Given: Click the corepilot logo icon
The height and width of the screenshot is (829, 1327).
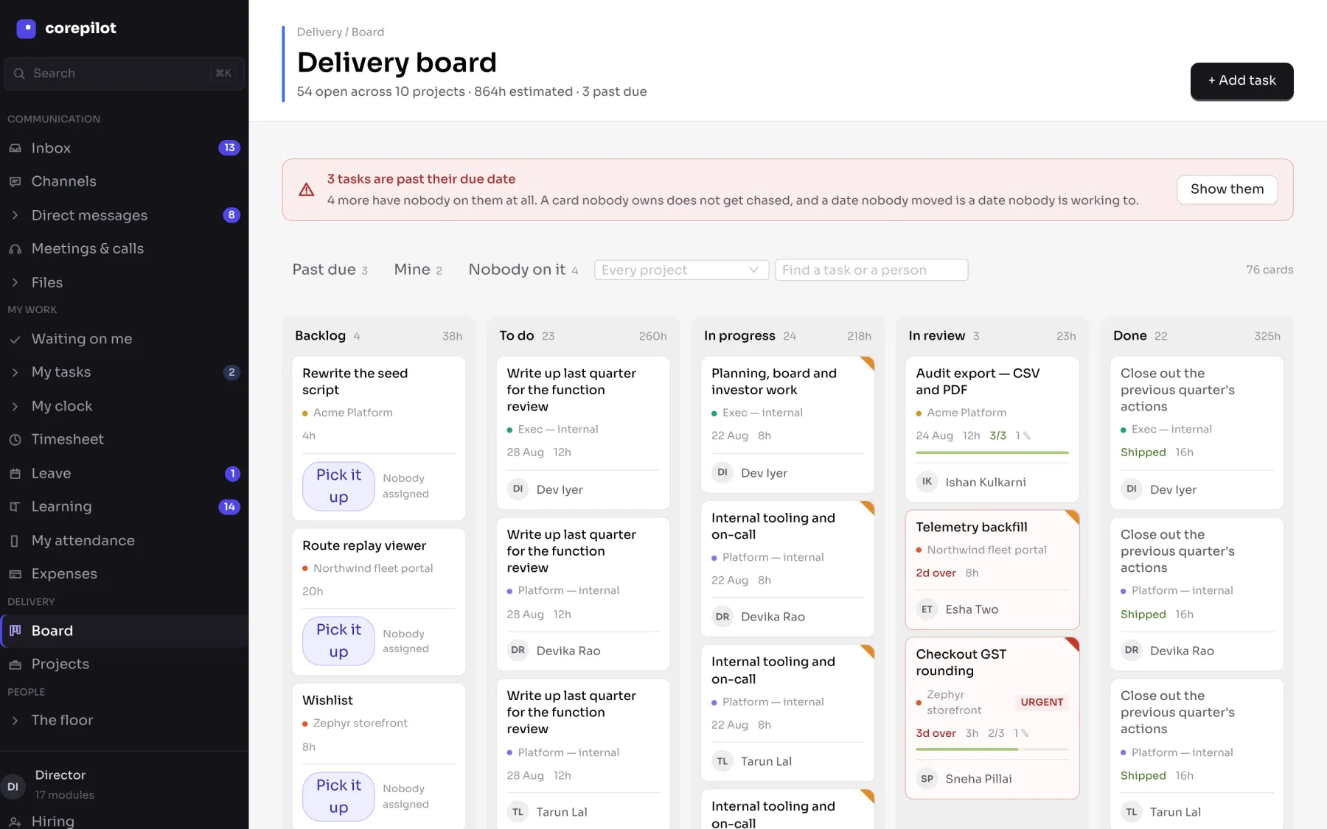Looking at the screenshot, I should (26, 29).
